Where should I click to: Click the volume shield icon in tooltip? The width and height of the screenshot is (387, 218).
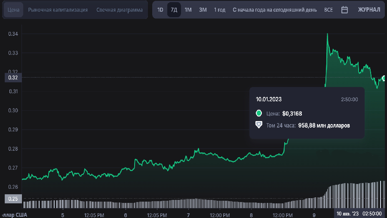click(259, 125)
